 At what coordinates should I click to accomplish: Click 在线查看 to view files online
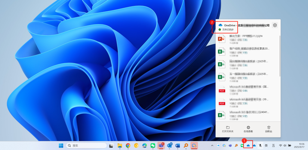click(x=248, y=129)
